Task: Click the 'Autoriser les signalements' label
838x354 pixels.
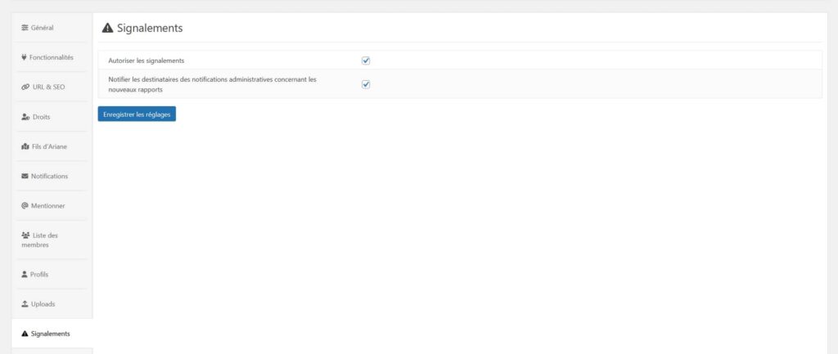Action: pos(146,60)
